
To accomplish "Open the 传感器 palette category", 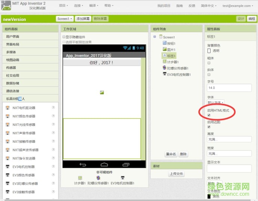I will click(30, 68).
